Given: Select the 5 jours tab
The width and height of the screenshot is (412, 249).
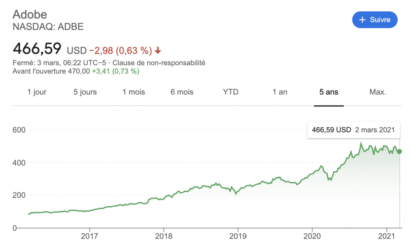Looking at the screenshot, I should coord(85,92).
